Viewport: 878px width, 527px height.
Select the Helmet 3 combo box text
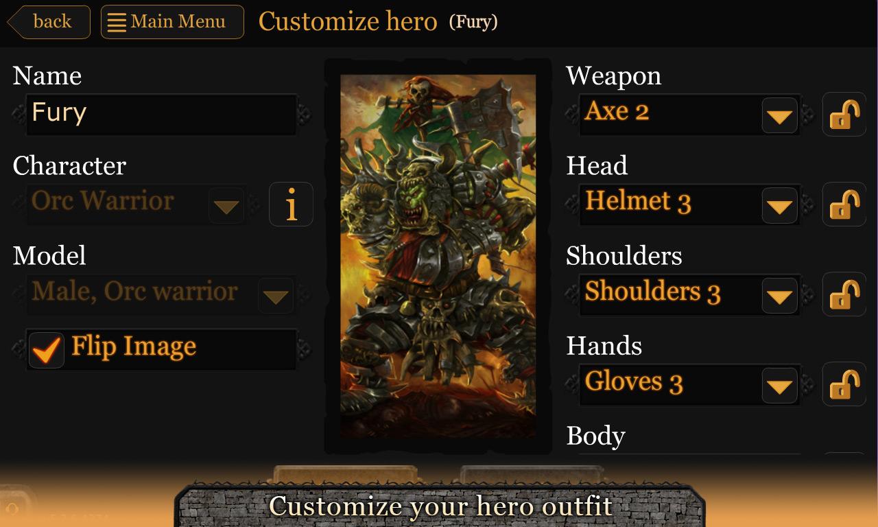638,202
